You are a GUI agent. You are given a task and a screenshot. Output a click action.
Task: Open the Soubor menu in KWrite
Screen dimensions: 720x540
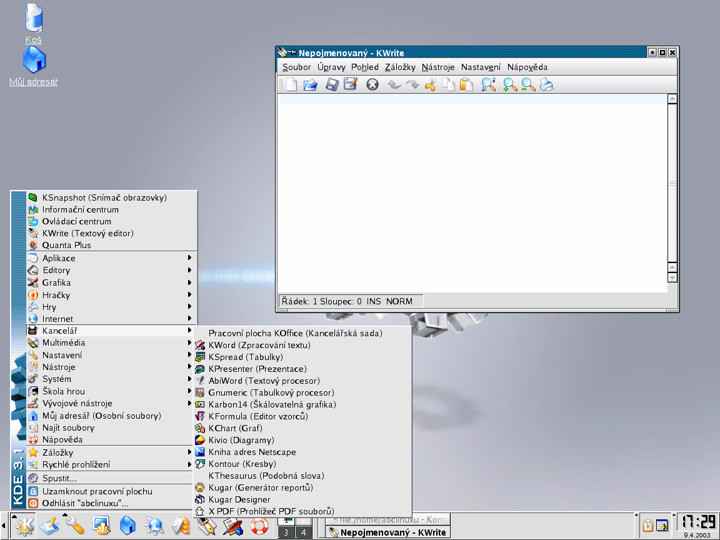(x=297, y=67)
